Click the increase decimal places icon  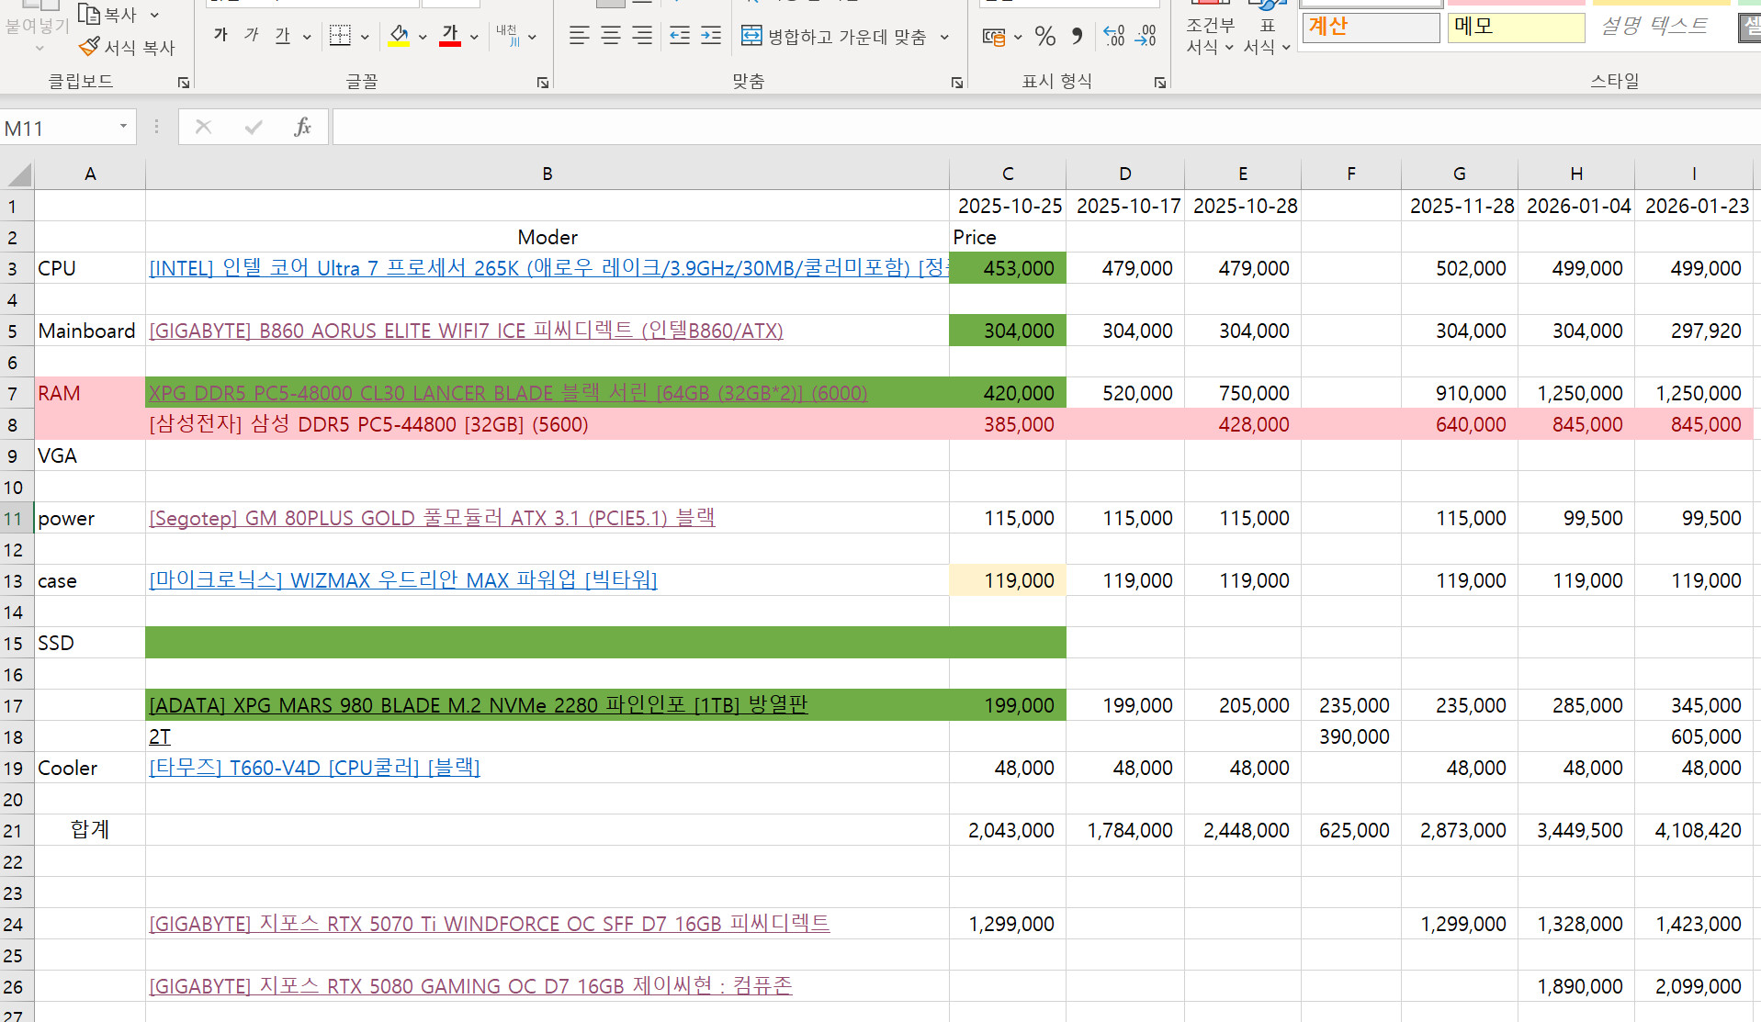1113,37
